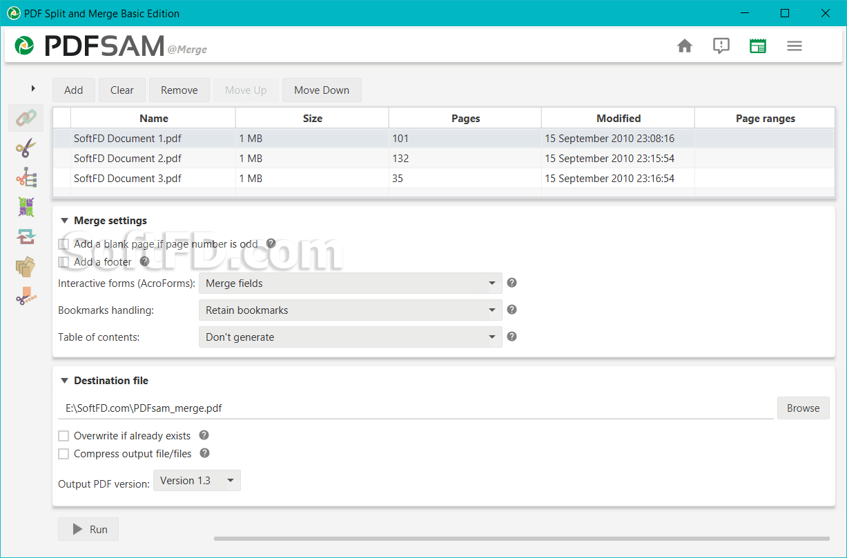Sort table by Name column
This screenshot has width=847, height=558.
pyautogui.click(x=153, y=119)
